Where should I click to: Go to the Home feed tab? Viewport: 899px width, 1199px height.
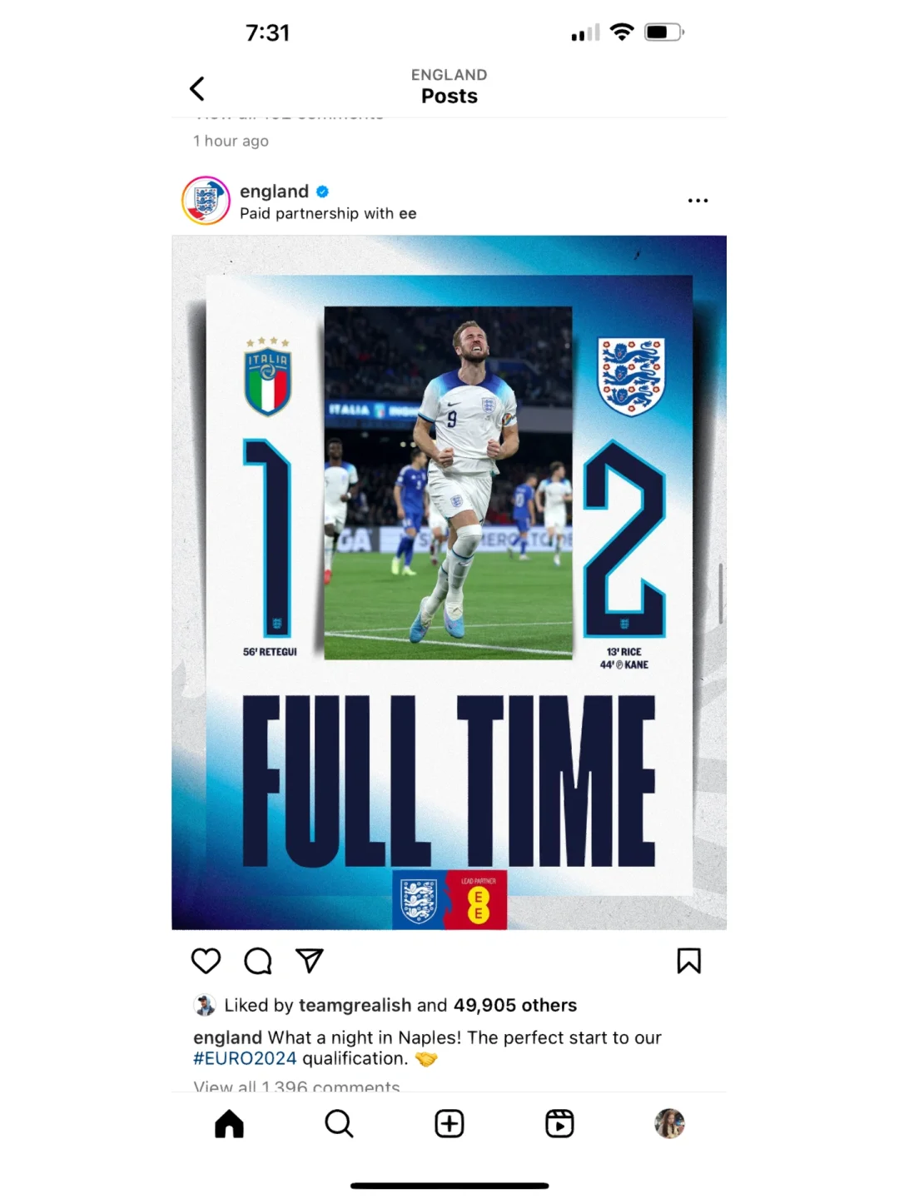[x=229, y=1124]
